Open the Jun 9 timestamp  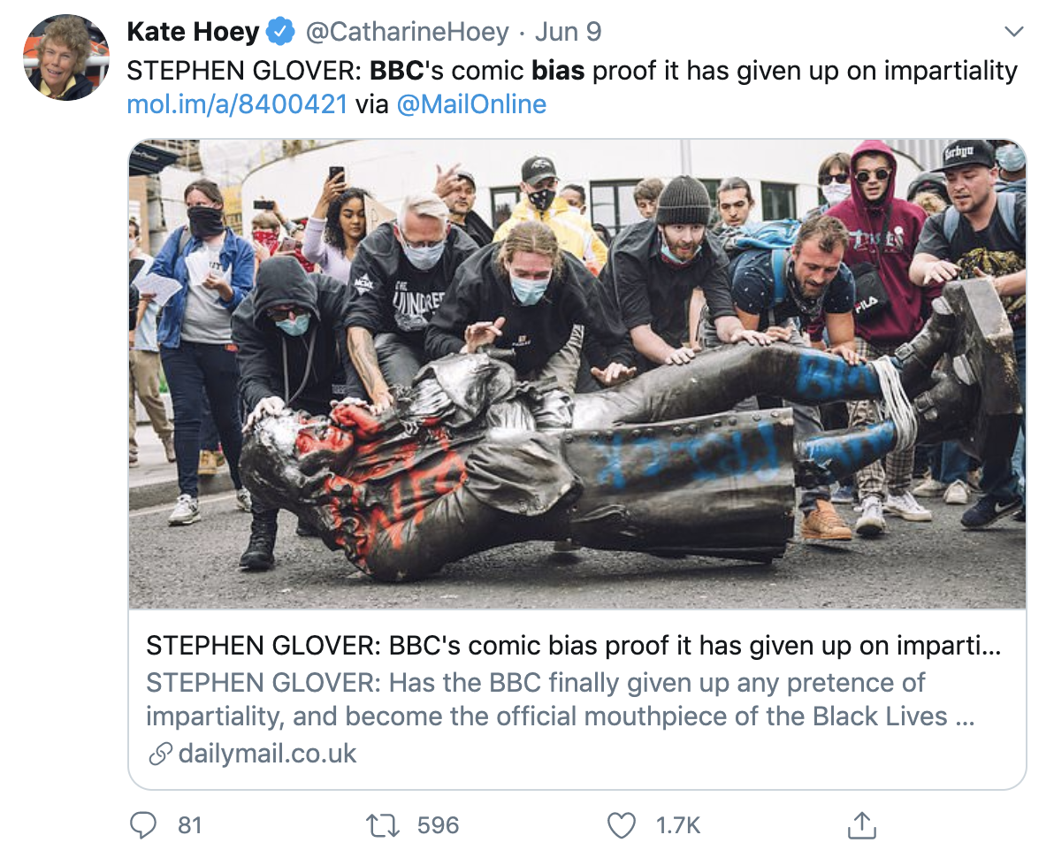pyautogui.click(x=568, y=33)
